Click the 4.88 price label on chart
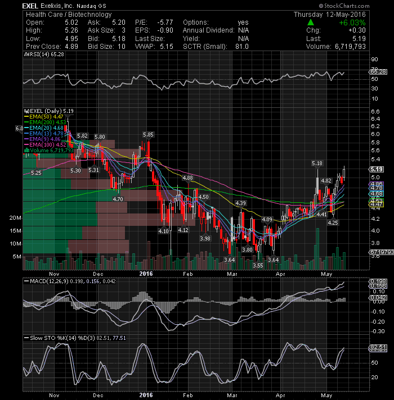 coord(188,178)
